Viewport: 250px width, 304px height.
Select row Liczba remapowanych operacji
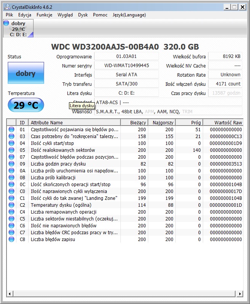coord(125,212)
